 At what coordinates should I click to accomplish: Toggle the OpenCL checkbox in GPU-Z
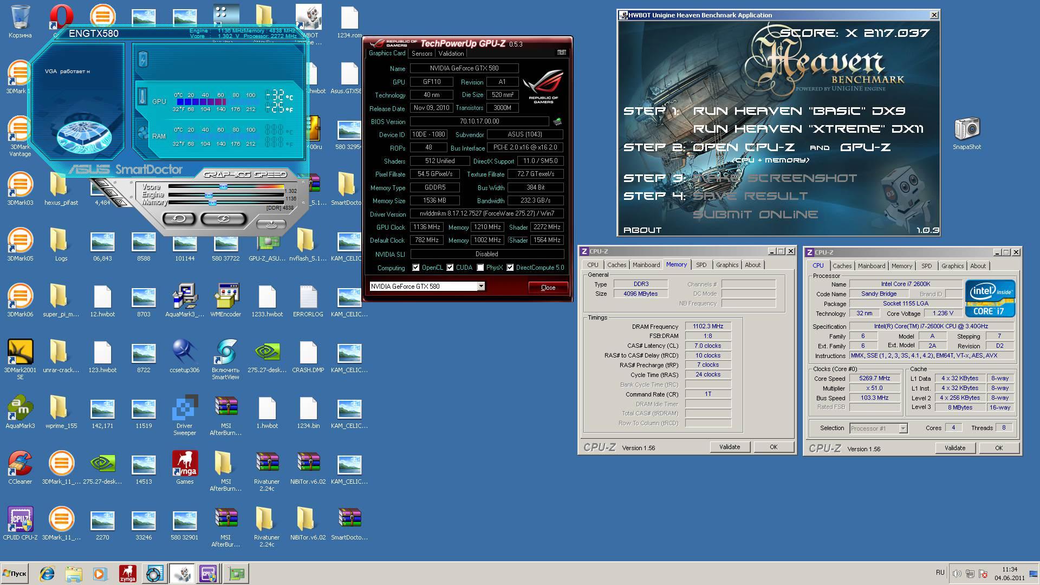tap(416, 268)
